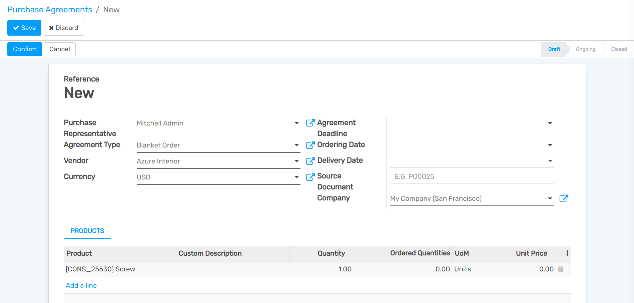Navigate back via Purchase Agreements breadcrumb

[49, 9]
